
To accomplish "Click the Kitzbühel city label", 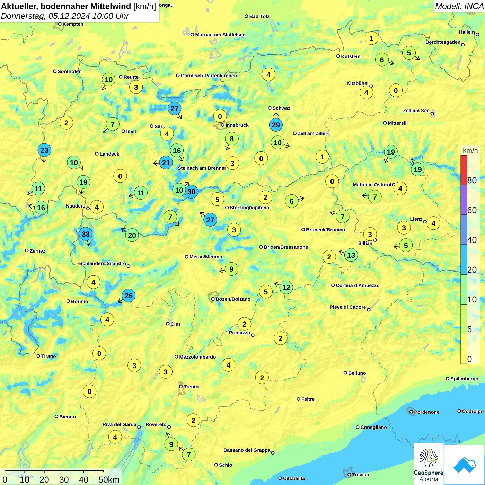I will click(358, 83).
